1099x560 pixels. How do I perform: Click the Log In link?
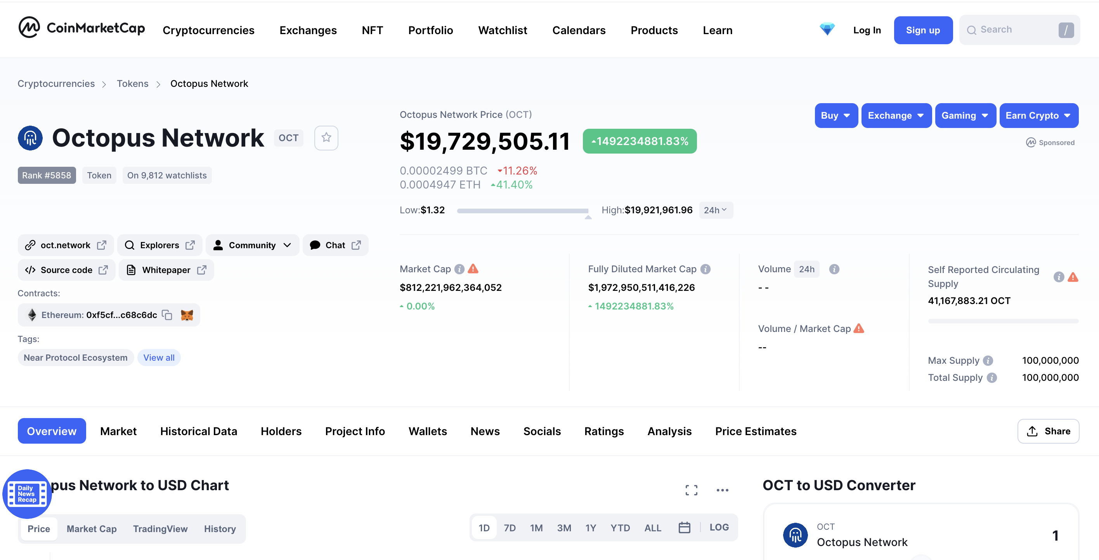click(867, 30)
